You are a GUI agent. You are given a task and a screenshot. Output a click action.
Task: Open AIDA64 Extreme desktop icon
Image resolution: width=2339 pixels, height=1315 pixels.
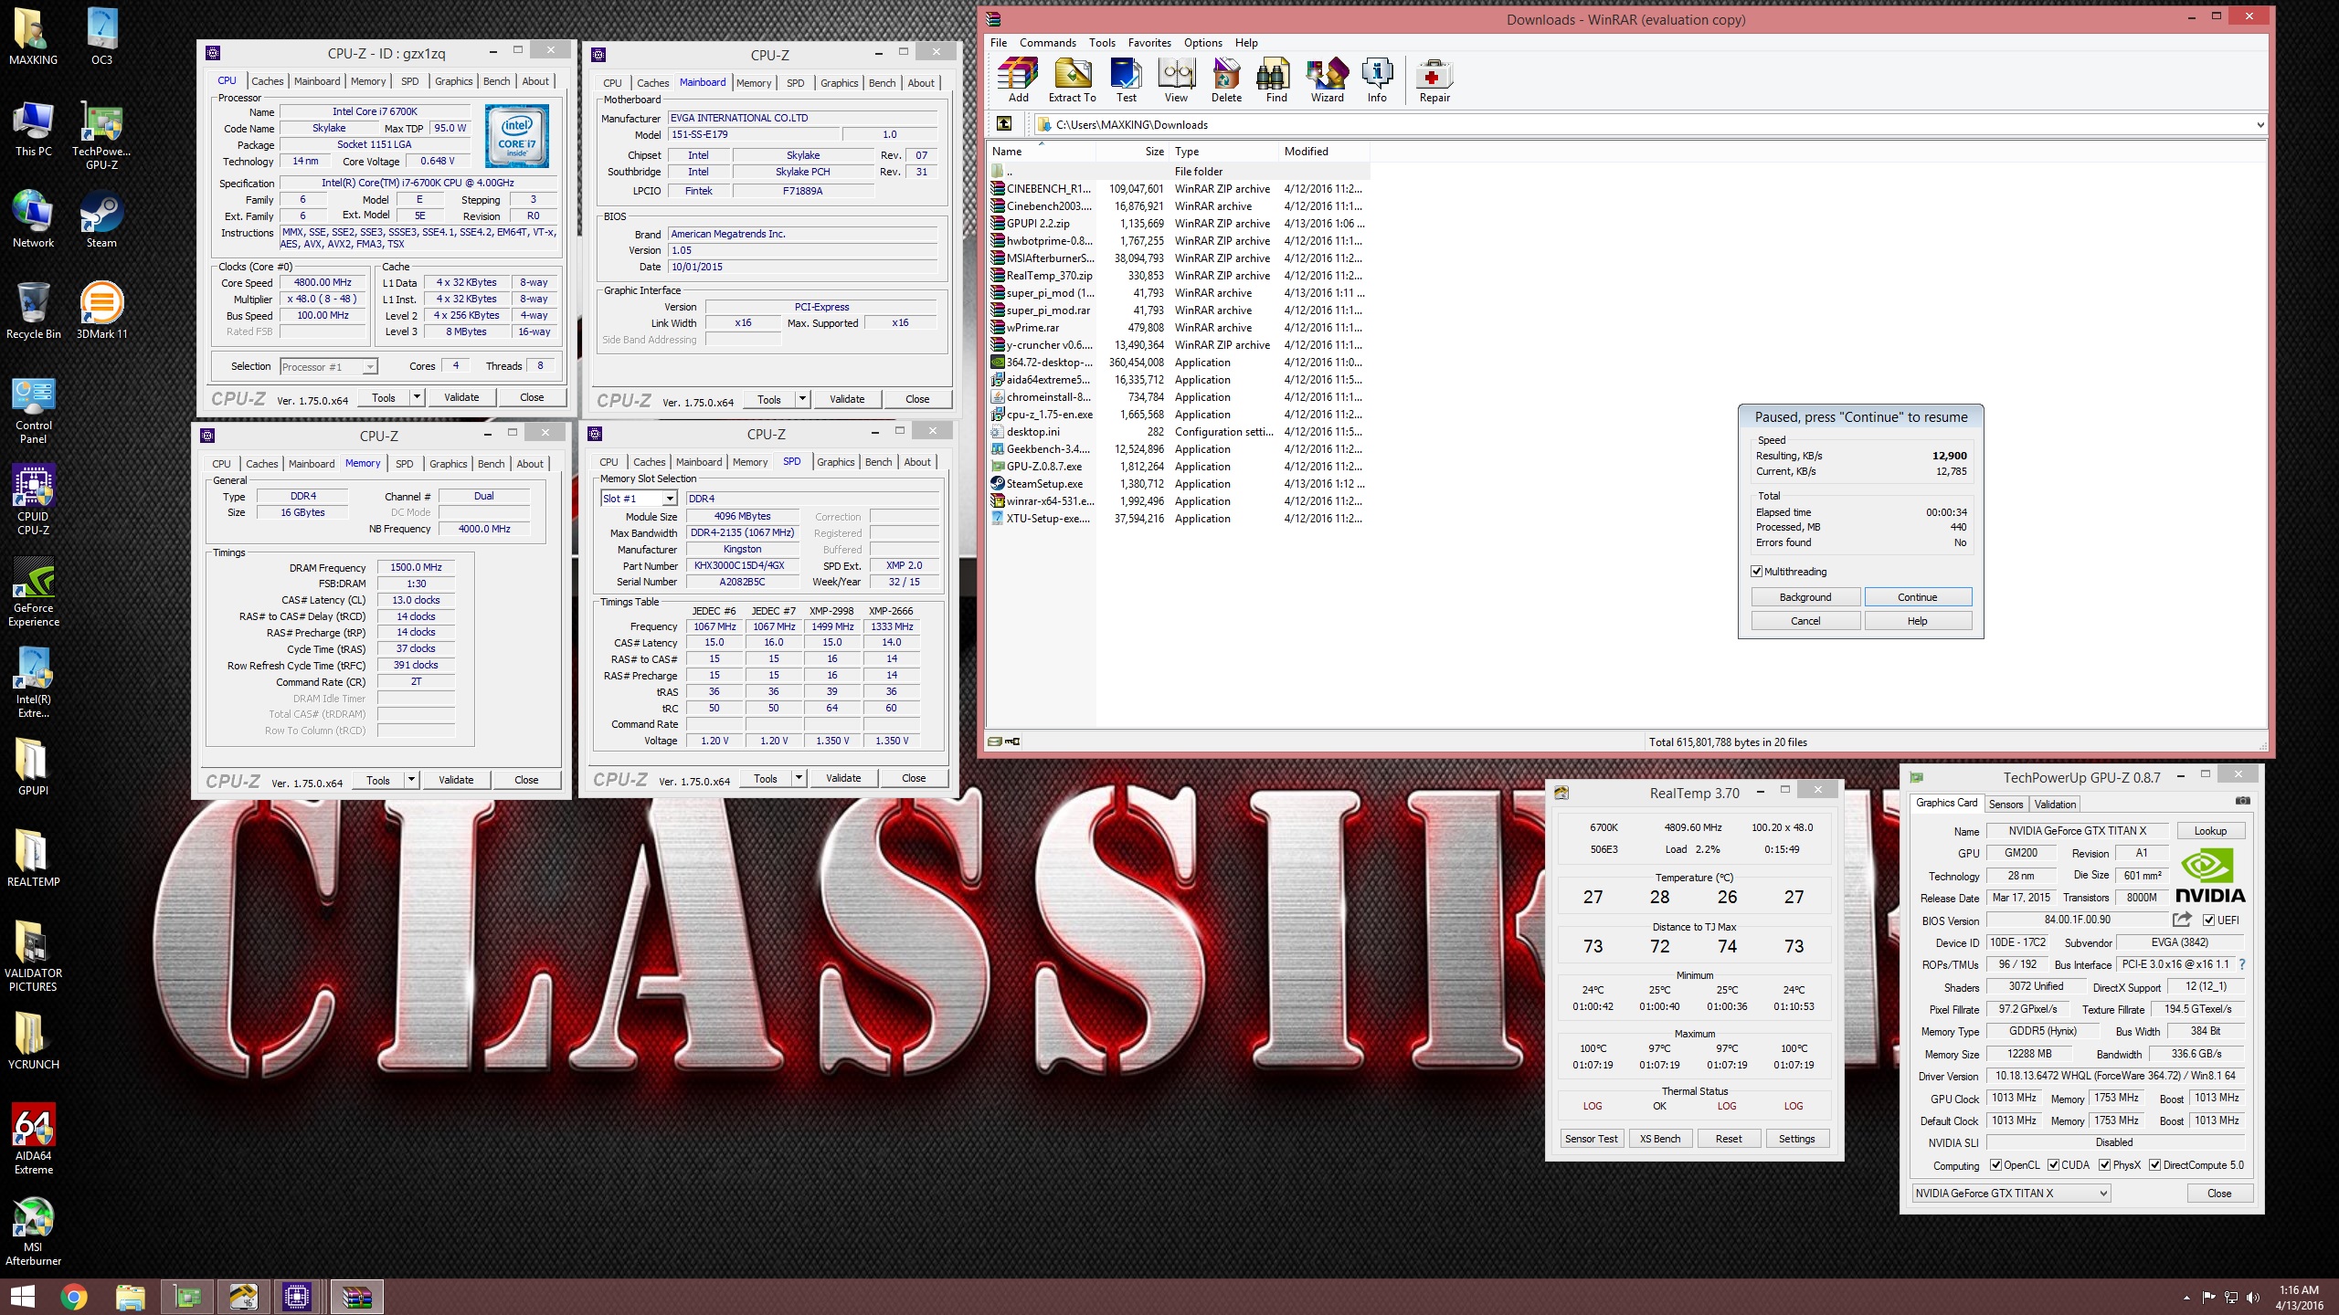33,1139
